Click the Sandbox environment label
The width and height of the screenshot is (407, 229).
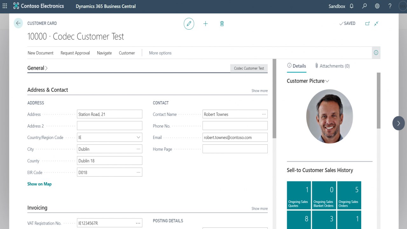tap(337, 6)
